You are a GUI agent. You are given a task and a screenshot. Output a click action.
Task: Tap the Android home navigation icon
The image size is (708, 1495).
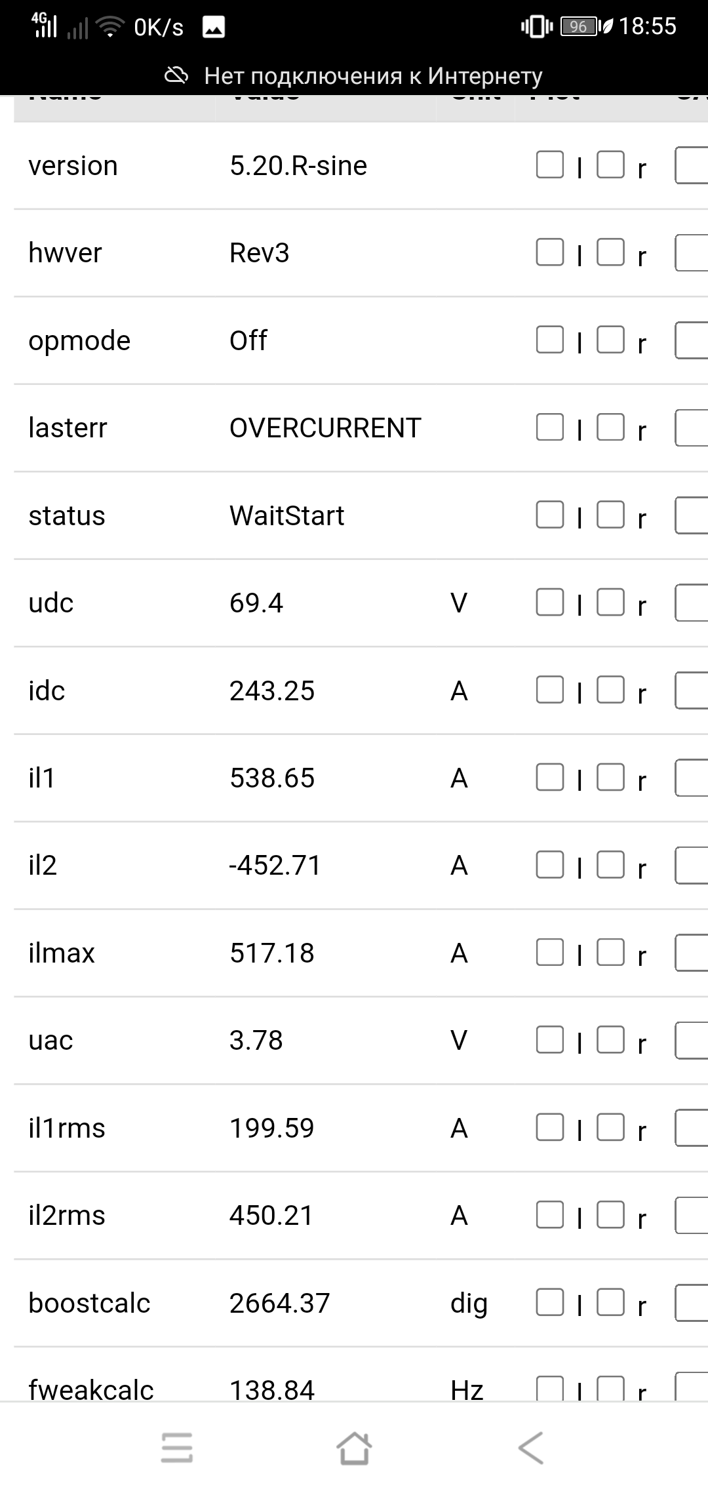pyautogui.click(x=354, y=1448)
